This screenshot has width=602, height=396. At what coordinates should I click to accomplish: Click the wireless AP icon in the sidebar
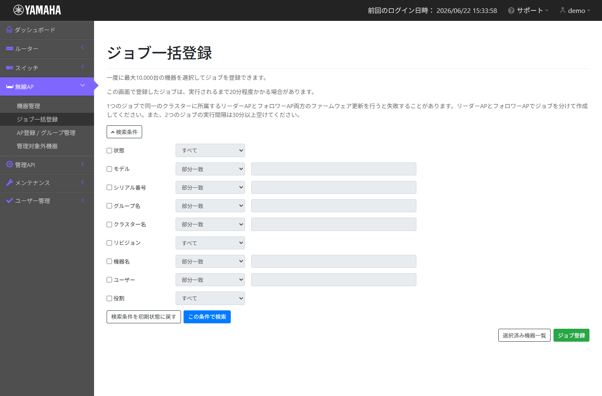[10, 86]
